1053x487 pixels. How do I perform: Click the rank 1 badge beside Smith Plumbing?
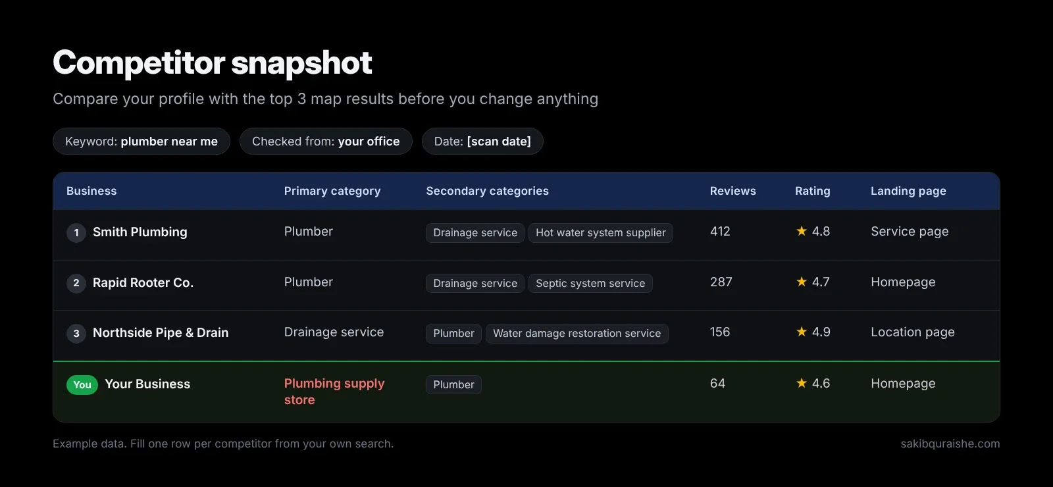[x=76, y=232]
